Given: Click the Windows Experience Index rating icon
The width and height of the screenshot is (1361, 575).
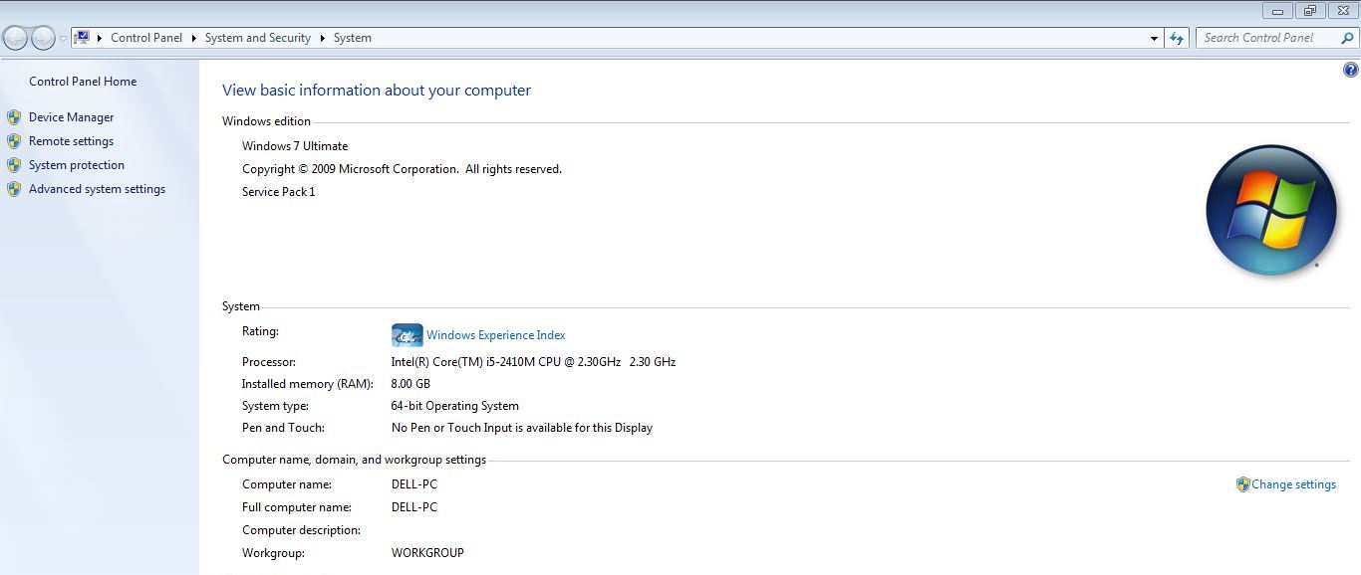Looking at the screenshot, I should (x=407, y=335).
